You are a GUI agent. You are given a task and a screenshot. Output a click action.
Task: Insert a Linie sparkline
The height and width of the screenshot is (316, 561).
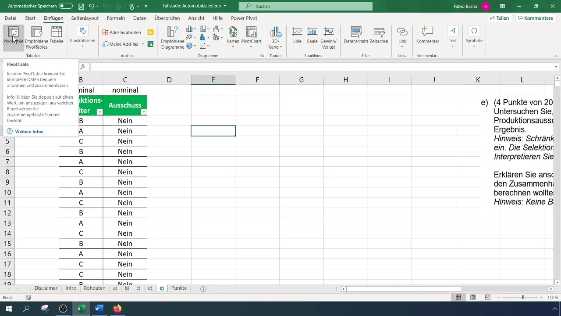tap(297, 35)
